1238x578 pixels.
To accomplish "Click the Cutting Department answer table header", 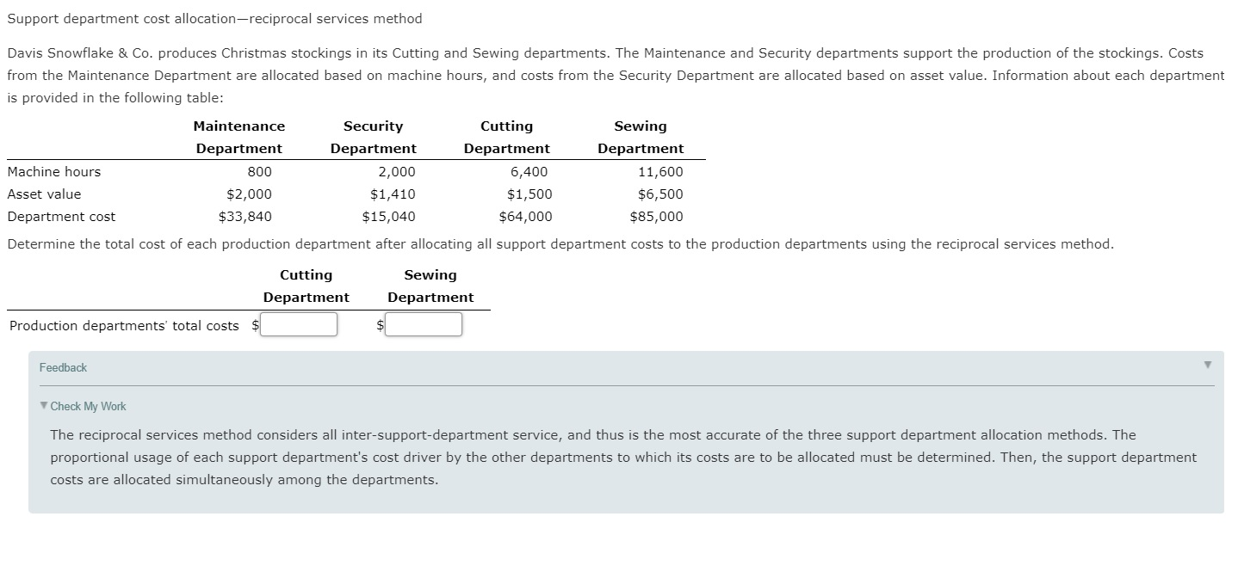I will (306, 286).
